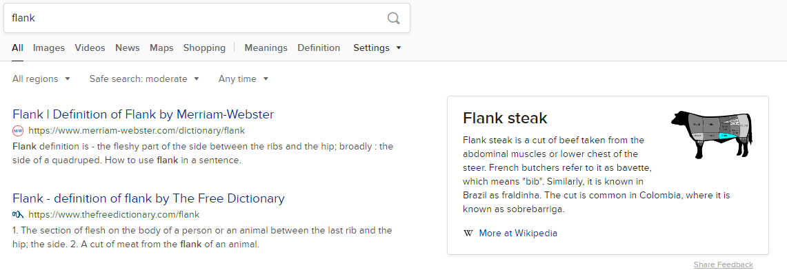The height and width of the screenshot is (270, 787).
Task: Open the Shopping tab
Action: [204, 48]
